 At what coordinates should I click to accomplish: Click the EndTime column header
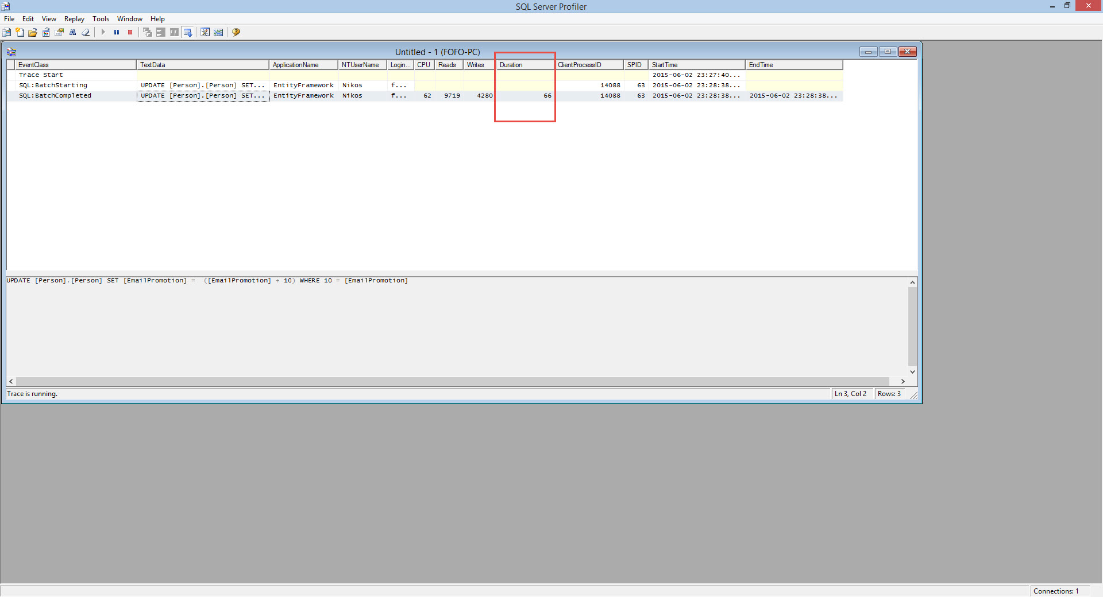click(x=795, y=65)
